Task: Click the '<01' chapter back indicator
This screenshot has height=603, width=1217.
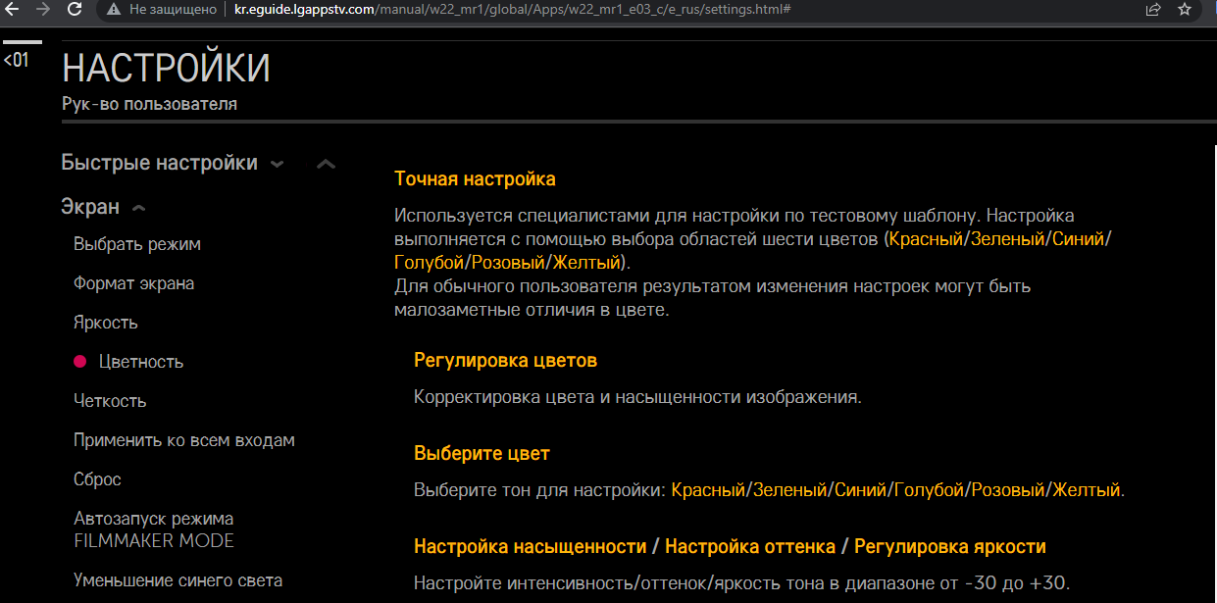Action: (x=16, y=61)
